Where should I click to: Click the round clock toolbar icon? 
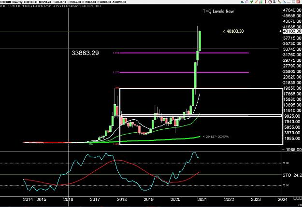pyautogui.click(x=270, y=2)
